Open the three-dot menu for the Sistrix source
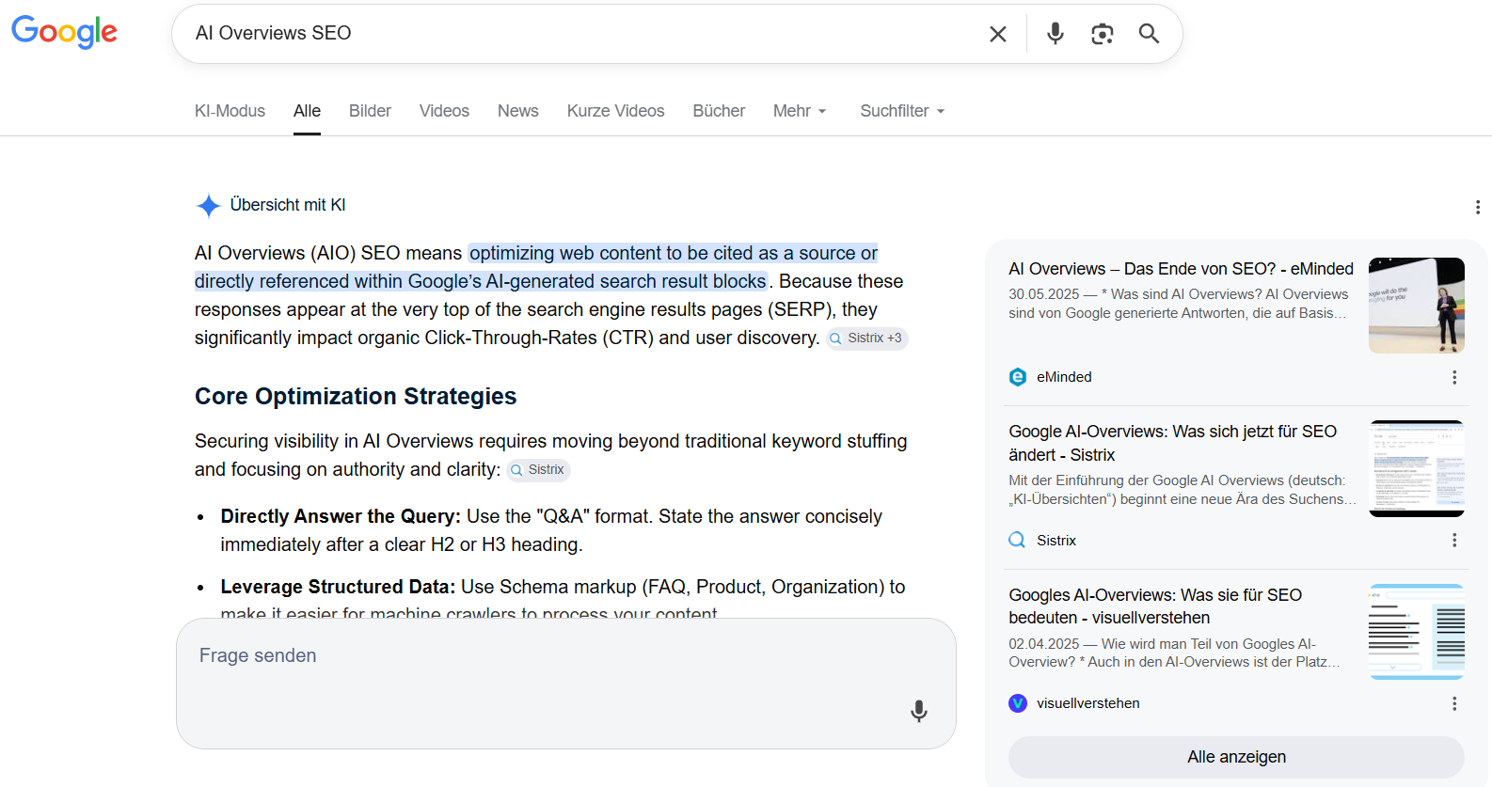The height and width of the screenshot is (787, 1492). 1454,541
